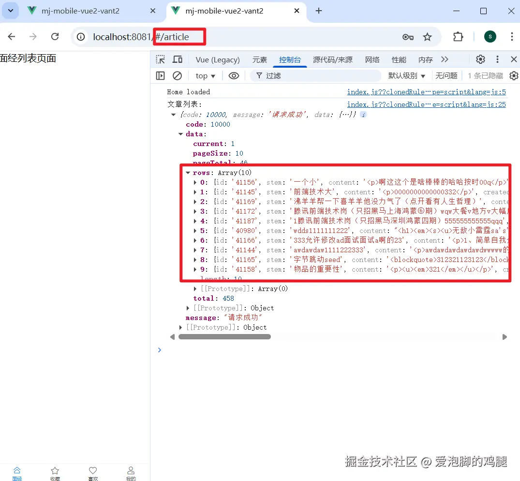Close the DevTools panel
520x481 pixels.
click(x=514, y=59)
